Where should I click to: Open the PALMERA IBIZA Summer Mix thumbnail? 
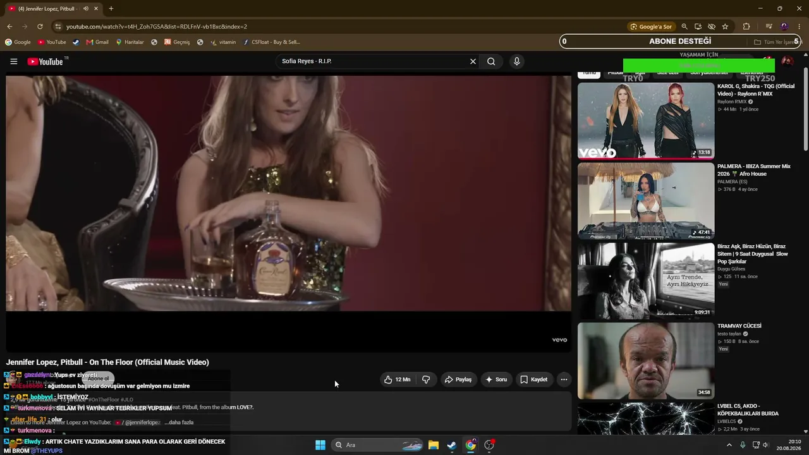pos(646,201)
